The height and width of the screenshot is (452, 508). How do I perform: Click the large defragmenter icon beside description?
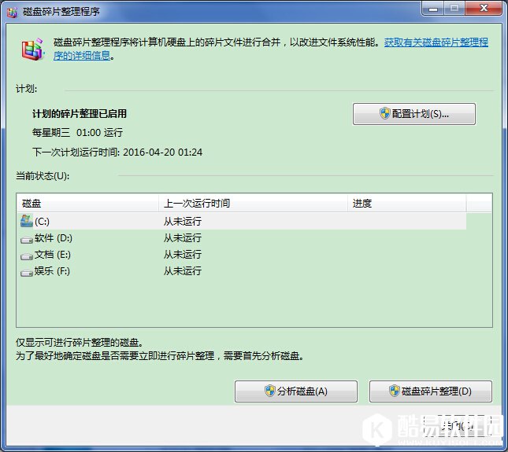[x=32, y=50]
